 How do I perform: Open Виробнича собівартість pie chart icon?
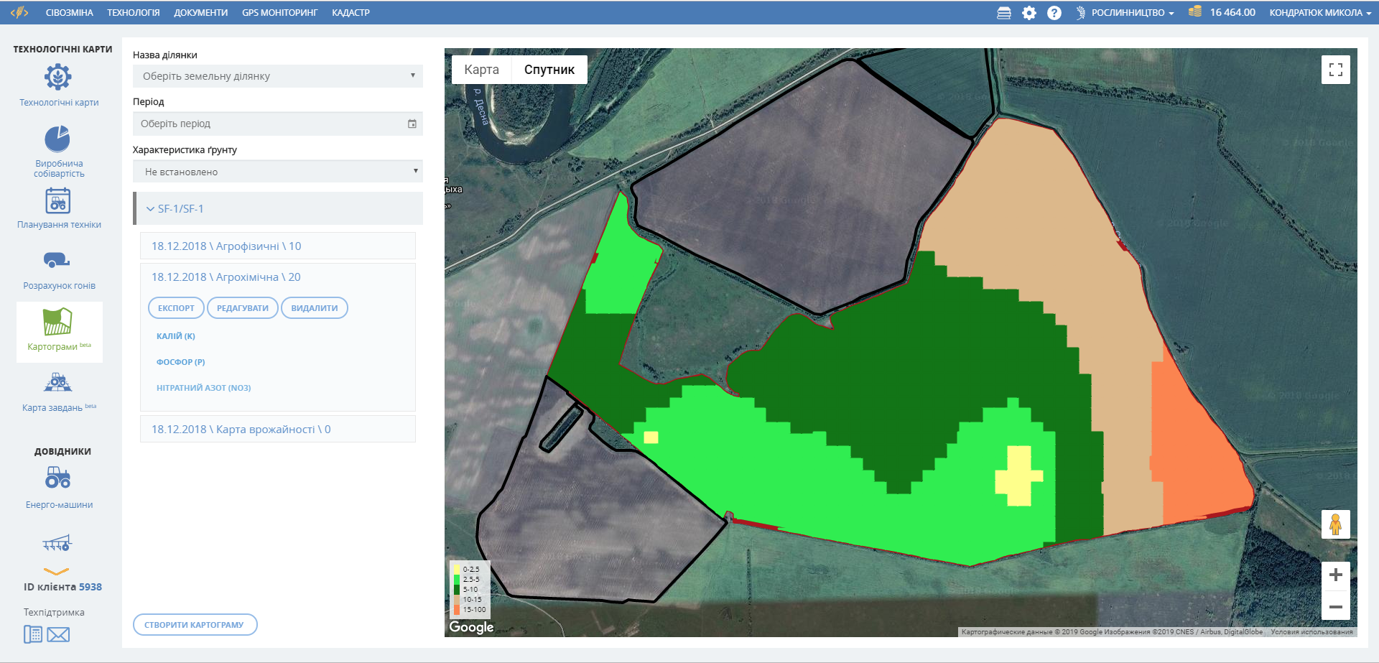click(57, 139)
